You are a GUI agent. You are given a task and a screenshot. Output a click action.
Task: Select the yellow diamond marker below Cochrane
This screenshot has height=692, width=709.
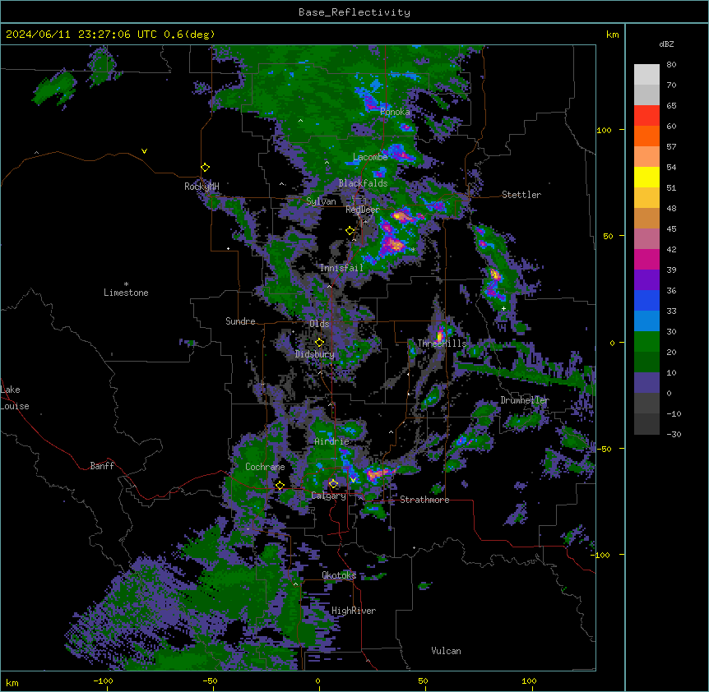point(280,486)
